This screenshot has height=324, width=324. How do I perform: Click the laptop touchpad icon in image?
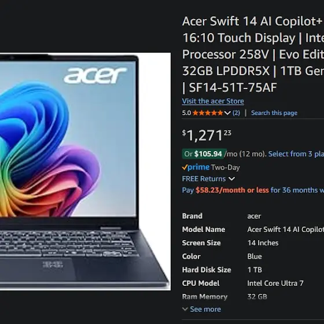pyautogui.click(x=53, y=264)
